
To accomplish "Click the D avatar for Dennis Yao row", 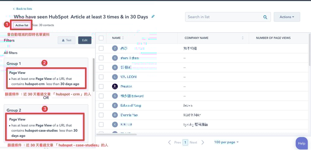I will tap(115, 115).
